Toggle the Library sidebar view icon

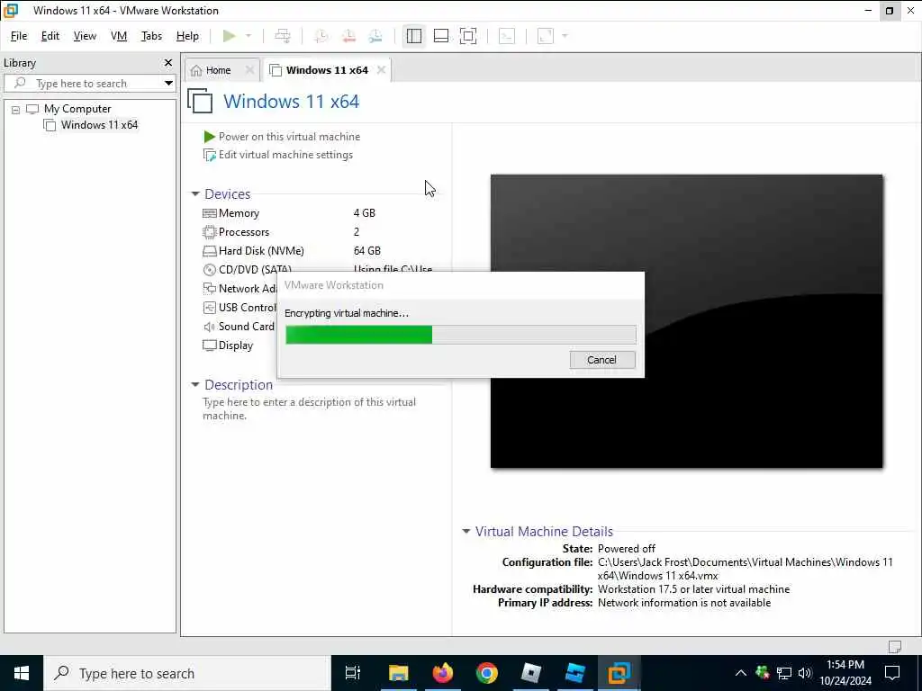click(x=414, y=36)
